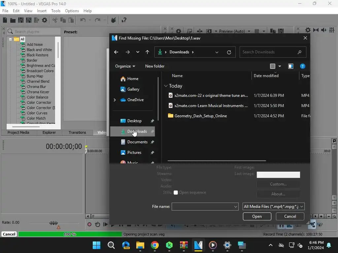Select Desktop in navigation pane
The image size is (338, 253).
[x=134, y=121]
